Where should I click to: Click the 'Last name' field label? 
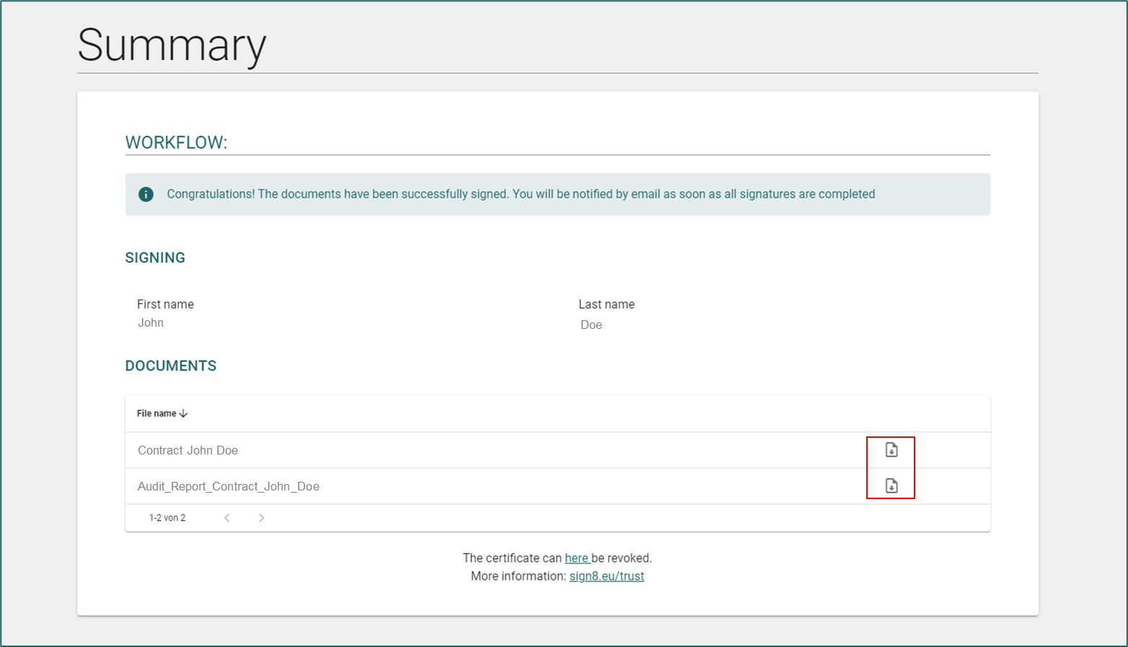tap(606, 304)
